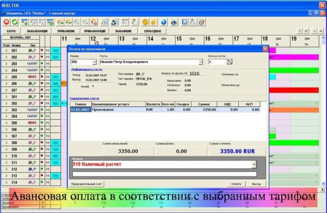Viewport: 327px width, 213px height.
Task: Click the gold smiley coin icon
Action: (145, 22)
